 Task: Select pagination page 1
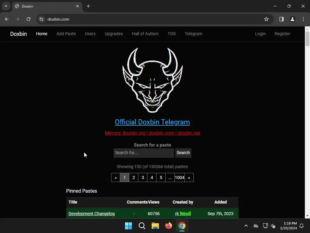[x=124, y=177]
